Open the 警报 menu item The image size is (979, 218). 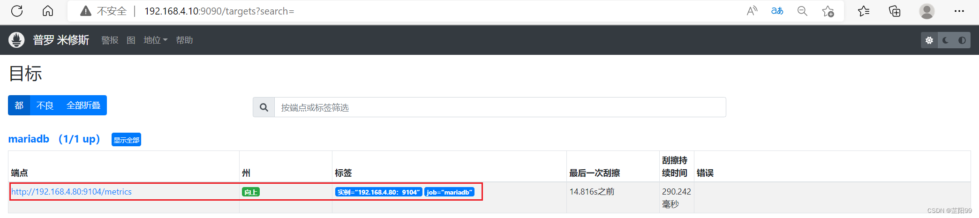tap(110, 40)
